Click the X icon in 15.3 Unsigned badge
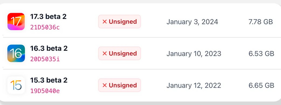Viewport: 281px width, 105px height. tap(105, 85)
